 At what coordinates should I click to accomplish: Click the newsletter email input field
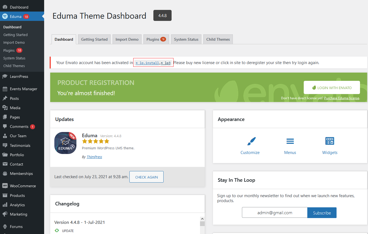pyautogui.click(x=274, y=213)
